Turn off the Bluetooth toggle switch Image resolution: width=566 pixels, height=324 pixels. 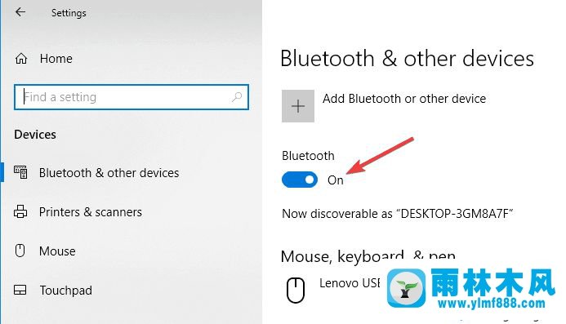[300, 180]
